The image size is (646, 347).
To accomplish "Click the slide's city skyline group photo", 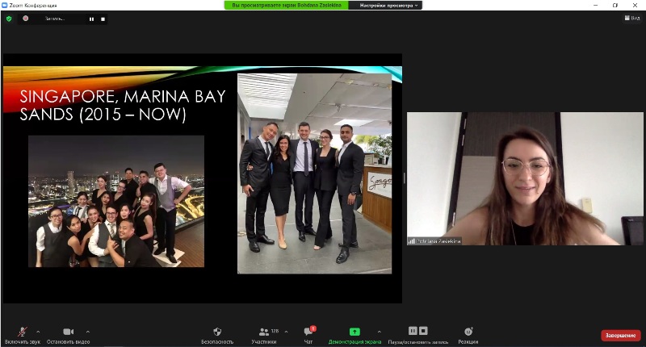I will pyautogui.click(x=116, y=201).
